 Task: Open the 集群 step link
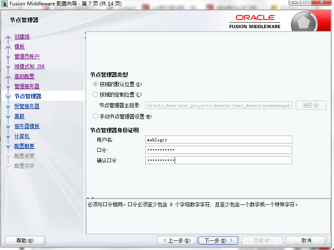pos(20,116)
